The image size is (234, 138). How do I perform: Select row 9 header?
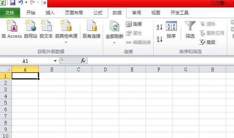click(x=6, y=129)
